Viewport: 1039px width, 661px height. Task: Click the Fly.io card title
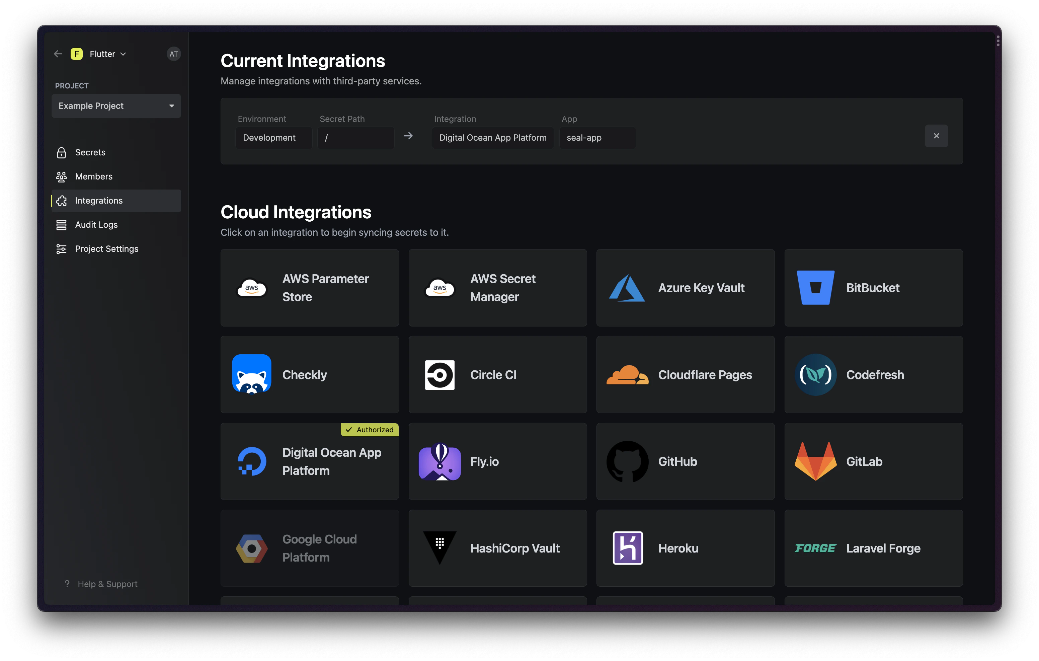pyautogui.click(x=485, y=461)
